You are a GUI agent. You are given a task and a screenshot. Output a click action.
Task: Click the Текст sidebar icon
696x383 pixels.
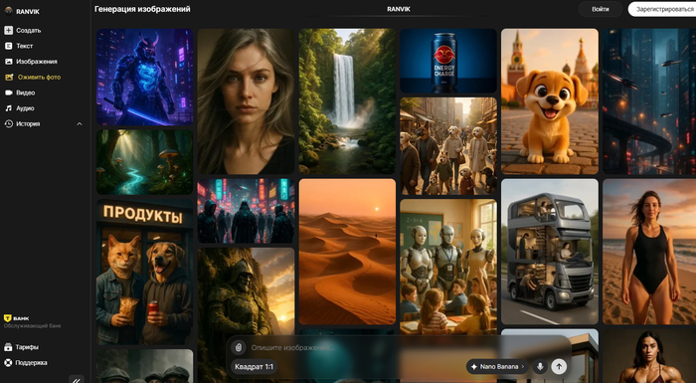tap(8, 46)
